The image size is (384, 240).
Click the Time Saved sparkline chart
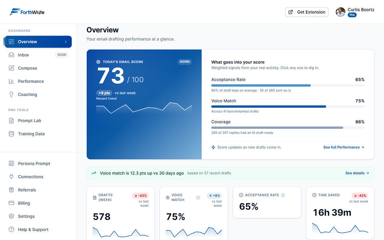point(340,228)
